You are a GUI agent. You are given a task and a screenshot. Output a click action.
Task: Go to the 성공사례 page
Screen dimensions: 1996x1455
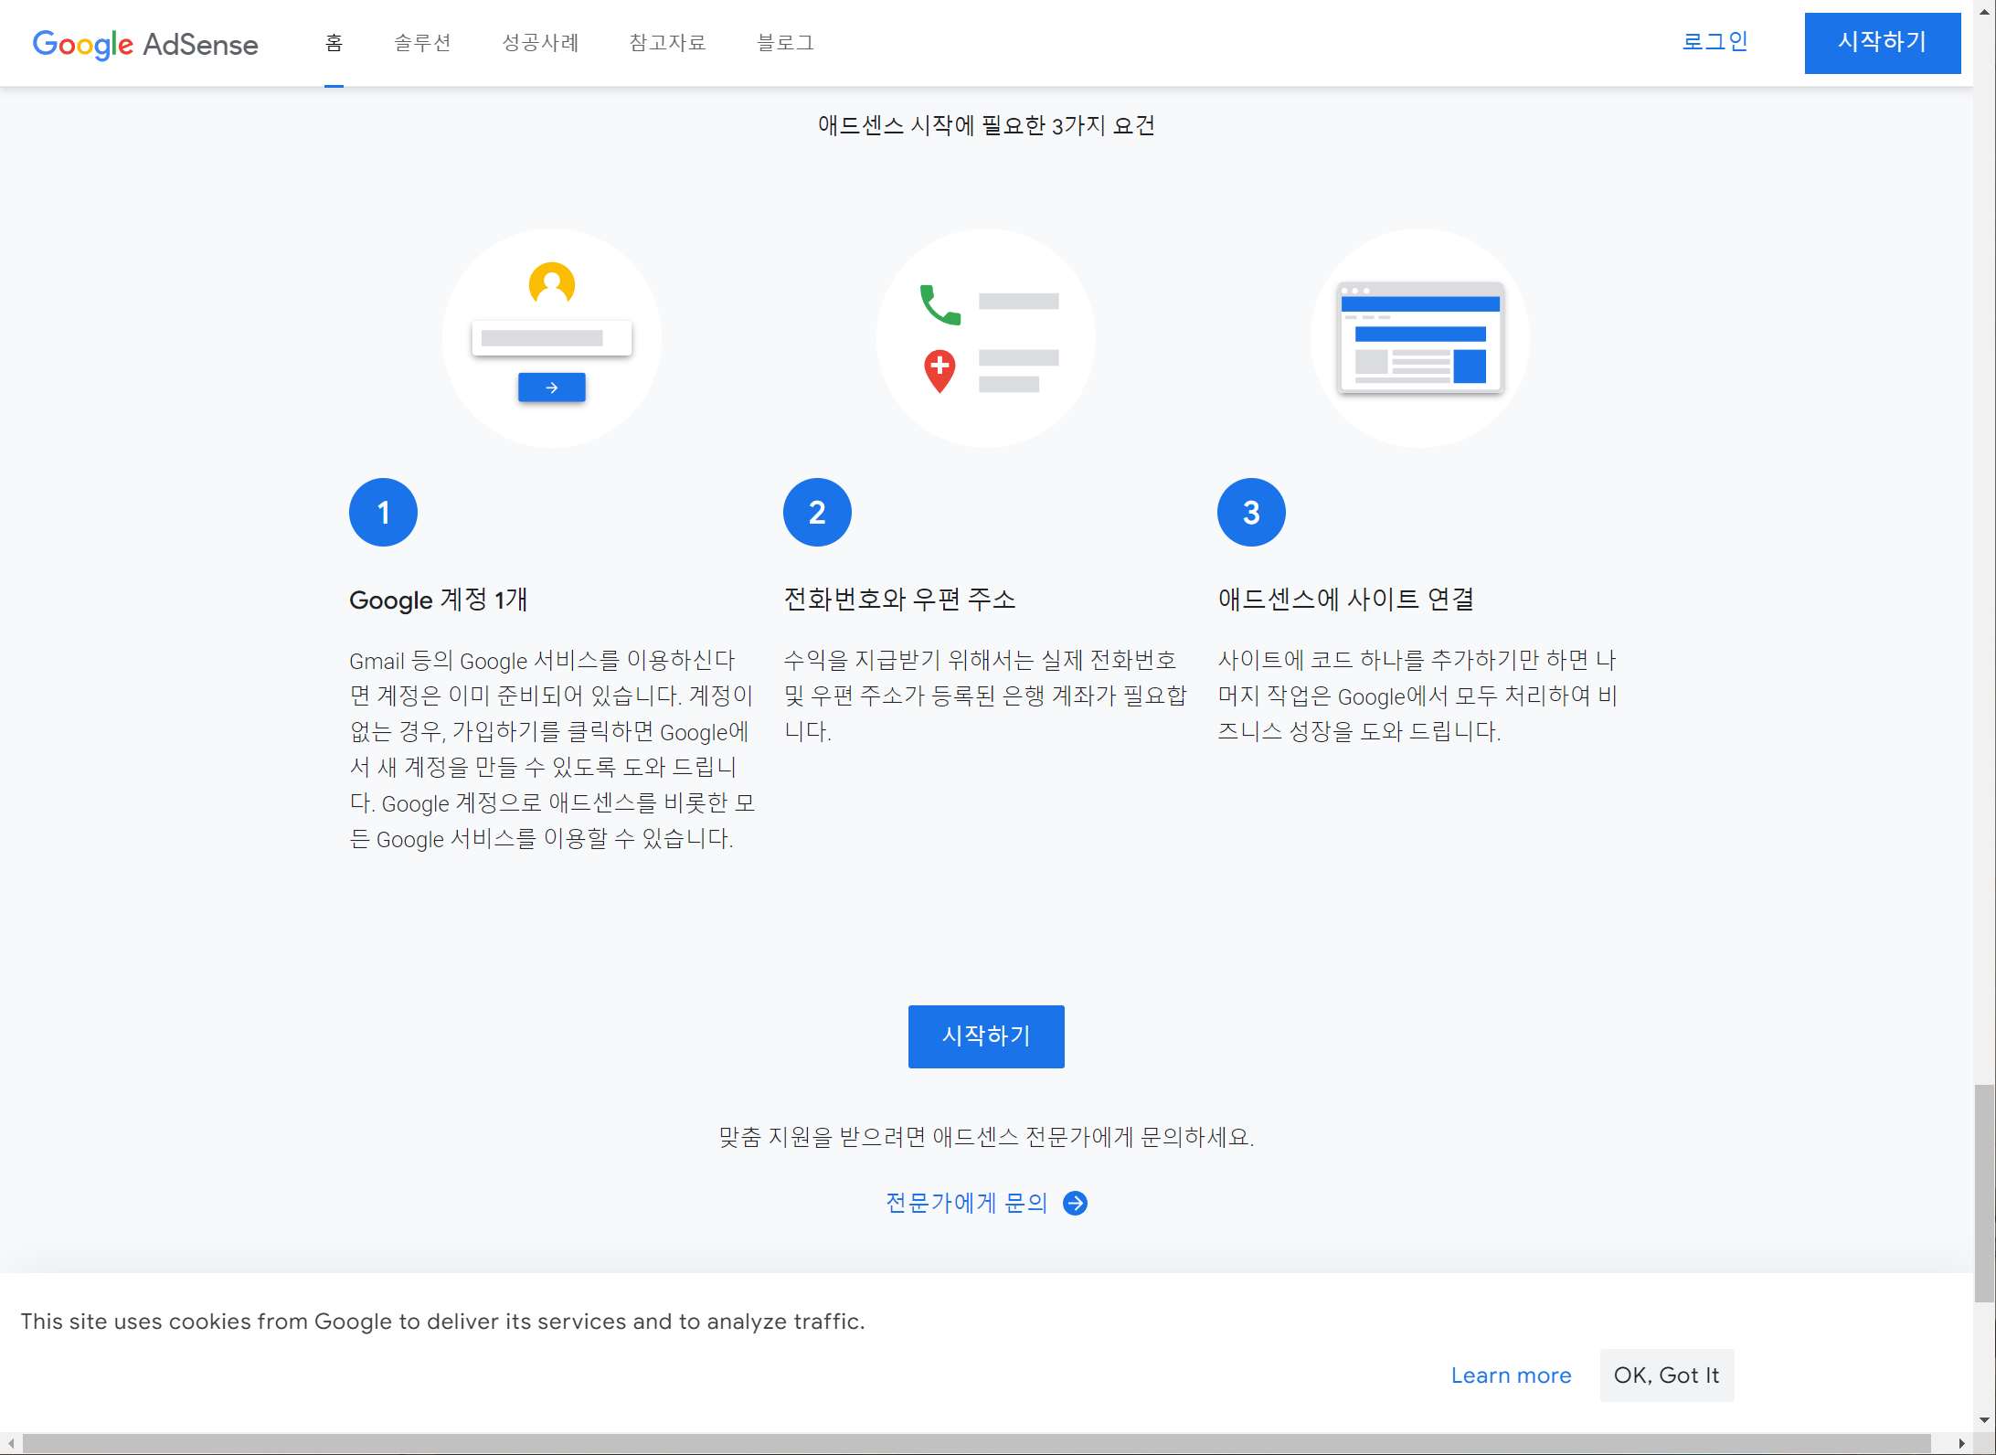click(x=541, y=43)
